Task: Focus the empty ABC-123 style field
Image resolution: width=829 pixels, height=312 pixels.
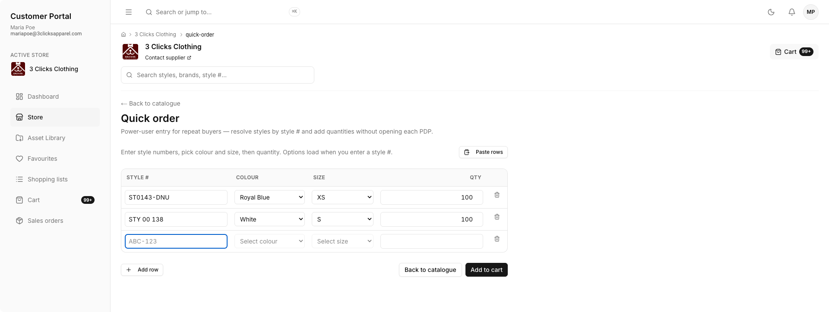Action: coord(176,241)
